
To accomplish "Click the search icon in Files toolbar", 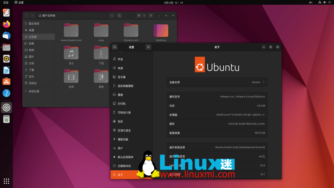I will (x=119, y=15).
